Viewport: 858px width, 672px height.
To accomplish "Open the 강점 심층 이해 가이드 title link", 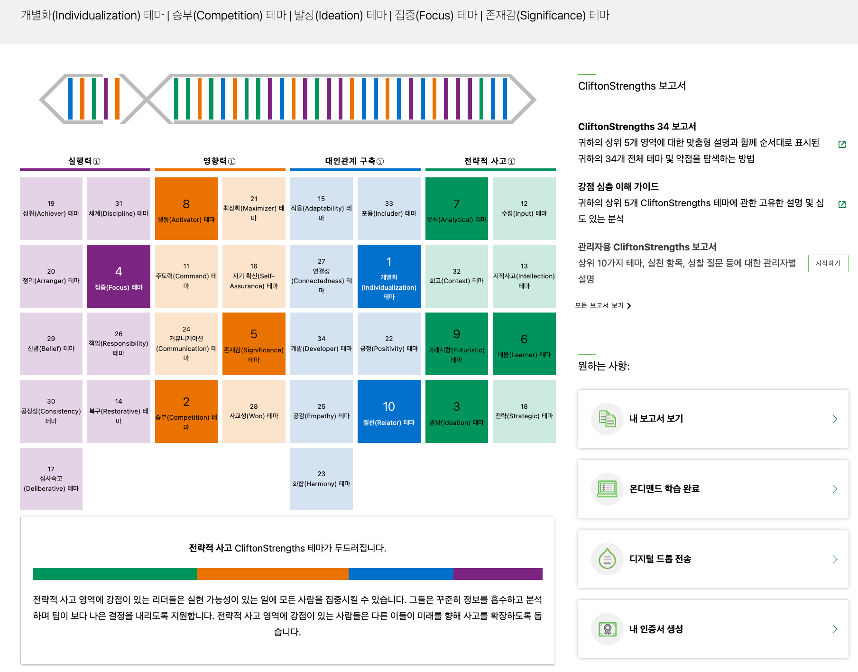I will 618,186.
